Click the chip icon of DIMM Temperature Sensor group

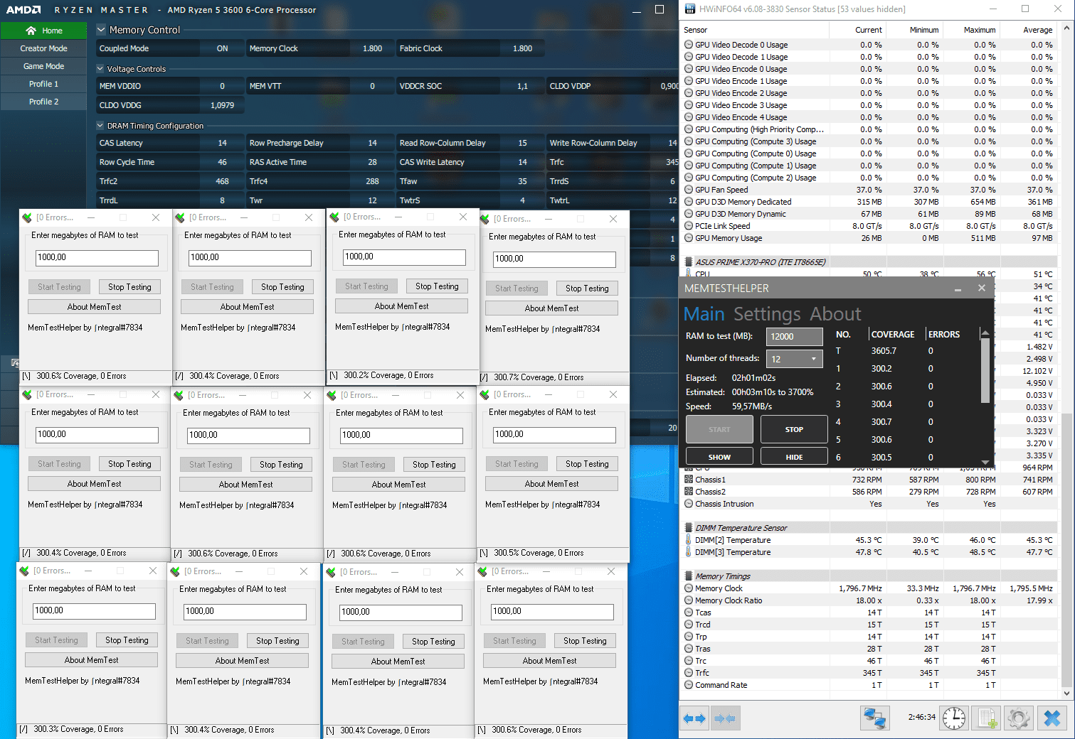(x=689, y=528)
